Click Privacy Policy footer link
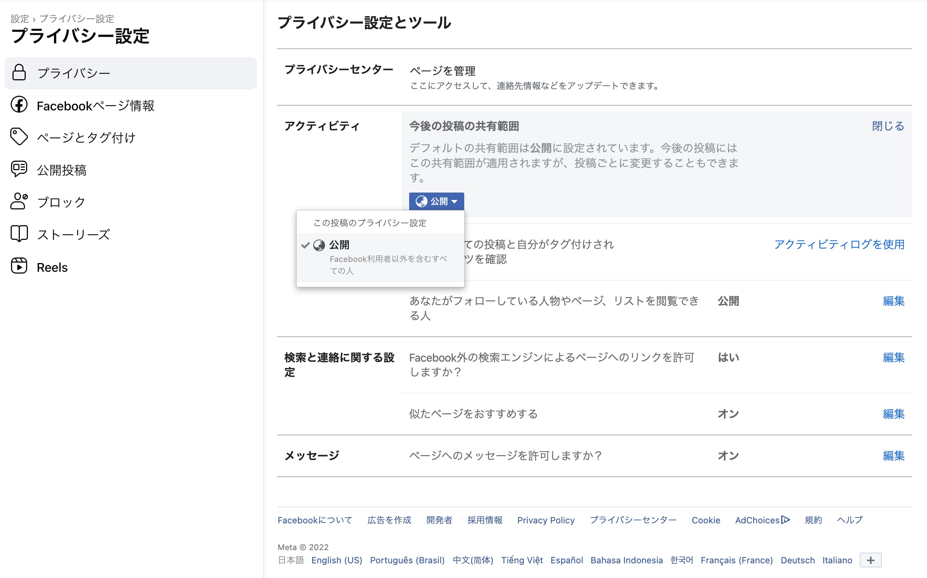The height and width of the screenshot is (578, 927). point(546,520)
